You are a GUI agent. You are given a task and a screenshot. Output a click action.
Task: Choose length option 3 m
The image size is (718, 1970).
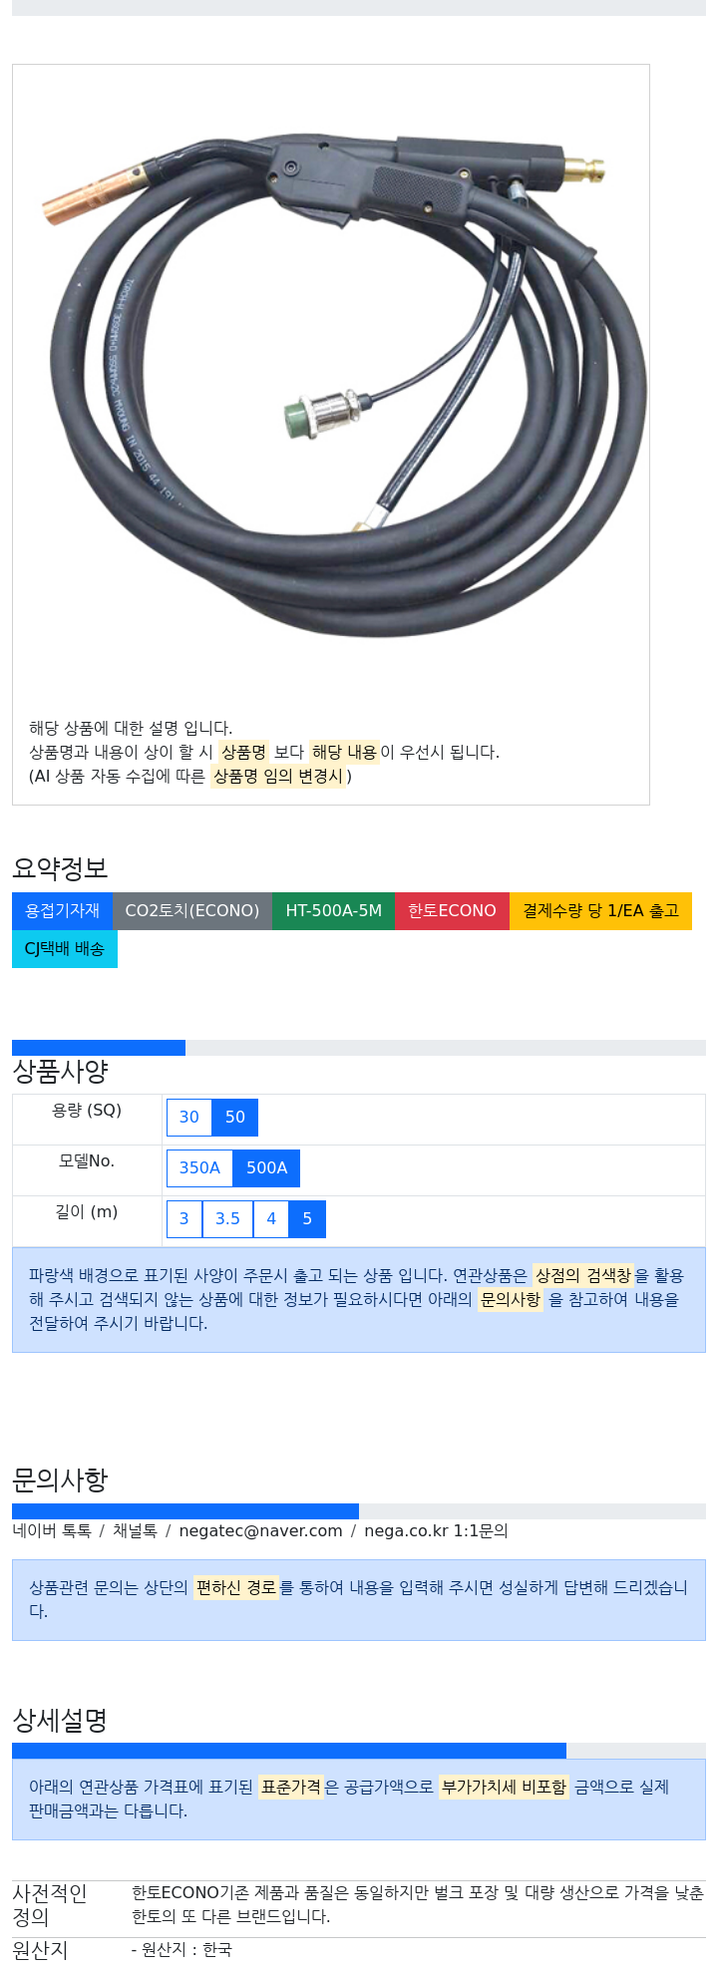click(184, 1218)
